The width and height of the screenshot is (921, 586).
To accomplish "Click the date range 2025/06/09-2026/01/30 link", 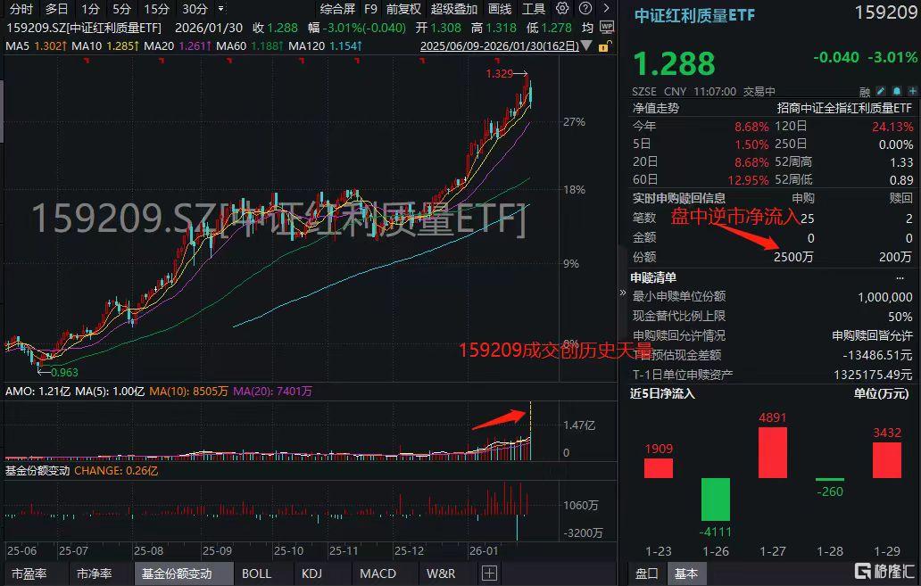I will click(x=500, y=45).
